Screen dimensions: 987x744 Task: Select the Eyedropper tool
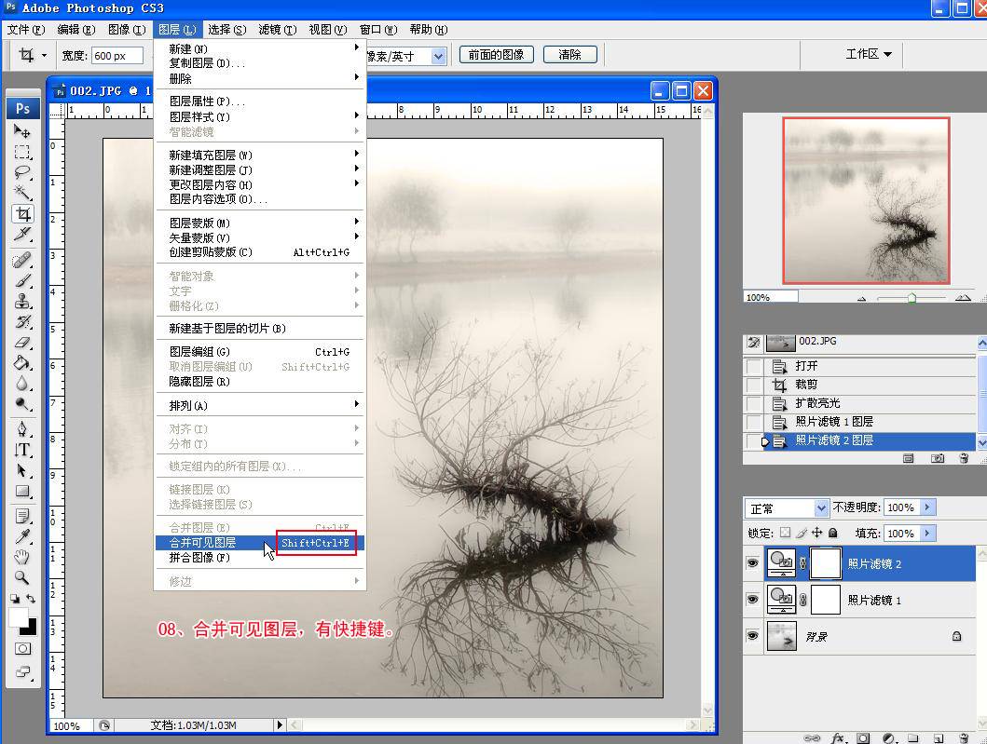pyautogui.click(x=22, y=536)
